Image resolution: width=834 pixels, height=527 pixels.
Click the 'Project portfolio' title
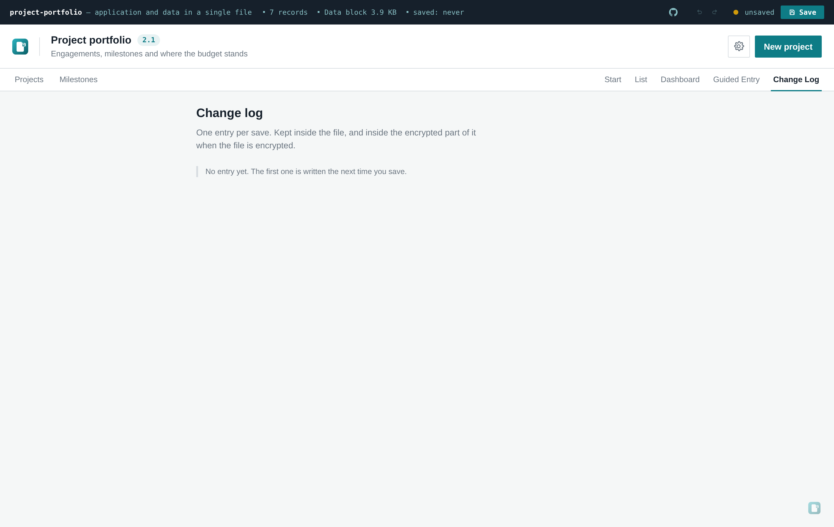point(91,40)
